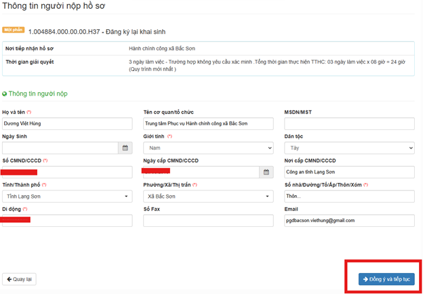Viewport: 423px width, 294px height.
Task: Open the Ngày cấp CMND/CCCD calendar icon
Action: pos(266,172)
